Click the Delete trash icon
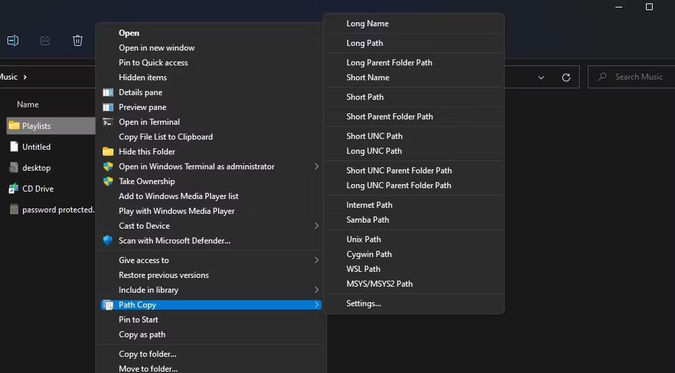 tap(78, 40)
